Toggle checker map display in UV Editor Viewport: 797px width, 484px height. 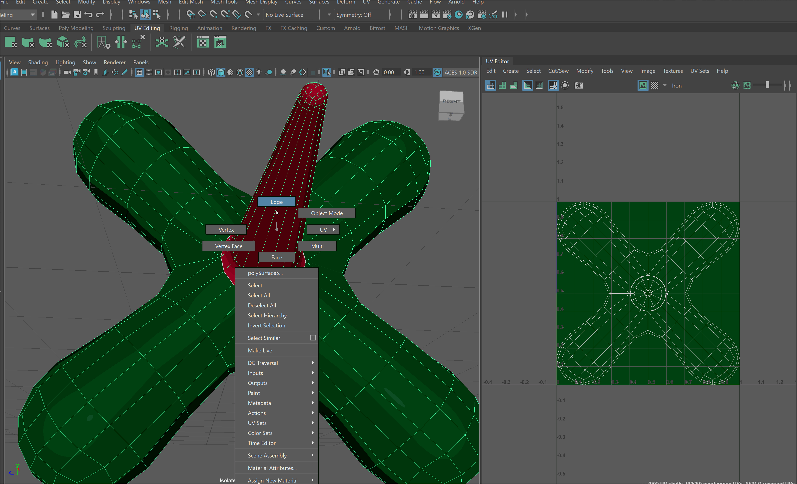pyautogui.click(x=654, y=86)
